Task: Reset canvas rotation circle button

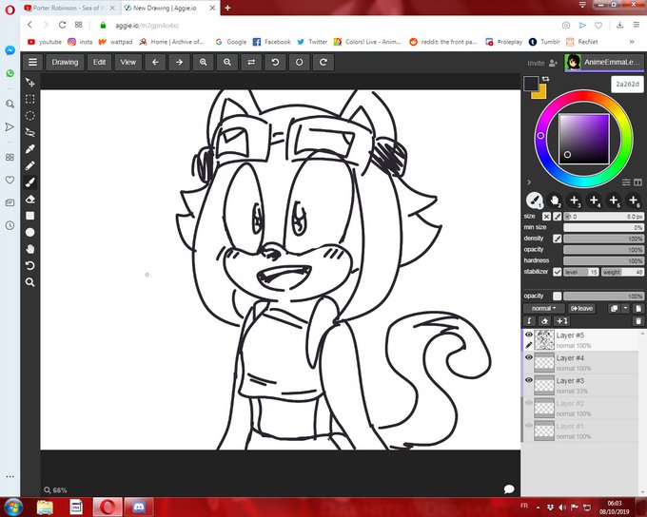Action: click(299, 63)
